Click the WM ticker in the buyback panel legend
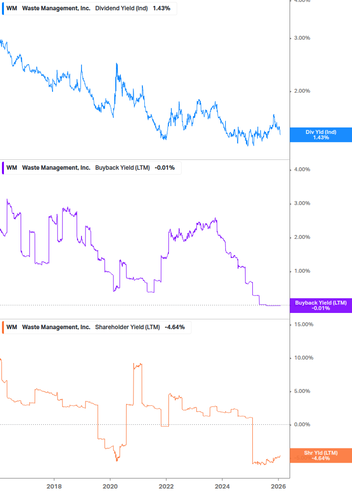Screen dimensions: 352x493 point(11,168)
